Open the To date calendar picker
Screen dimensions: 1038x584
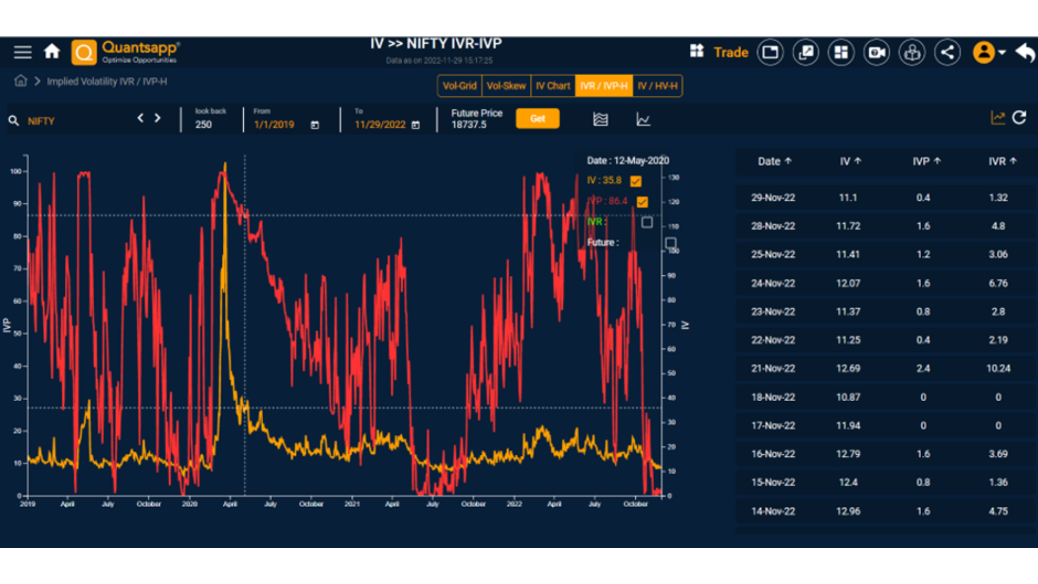point(416,125)
